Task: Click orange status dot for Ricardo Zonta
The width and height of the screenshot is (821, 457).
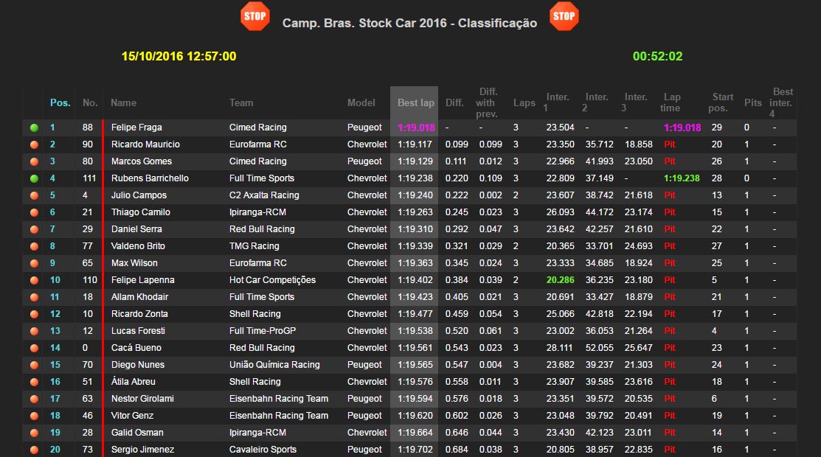Action: (x=34, y=314)
